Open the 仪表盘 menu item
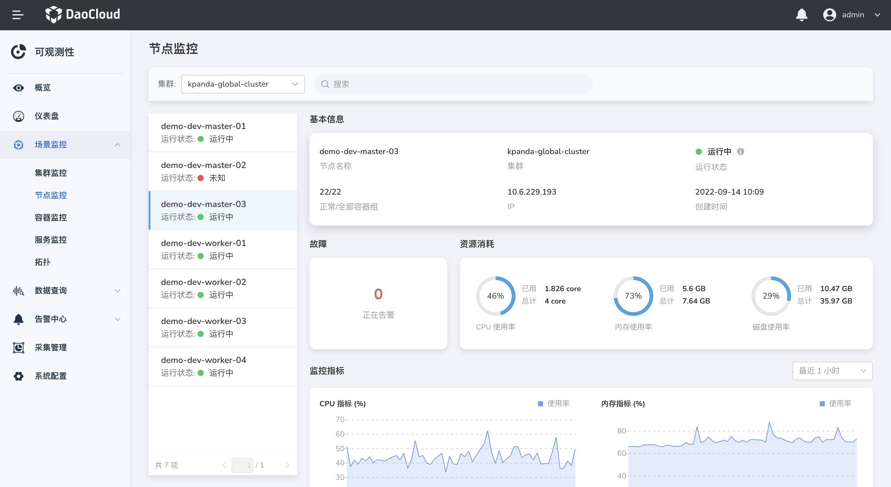This screenshot has height=487, width=891. [x=65, y=116]
